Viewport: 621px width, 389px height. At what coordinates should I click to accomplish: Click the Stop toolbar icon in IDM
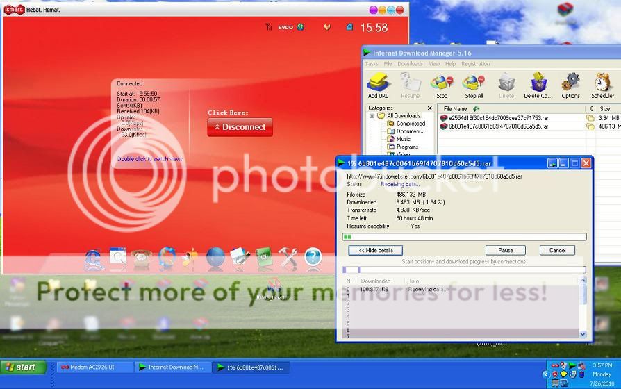[x=442, y=85]
